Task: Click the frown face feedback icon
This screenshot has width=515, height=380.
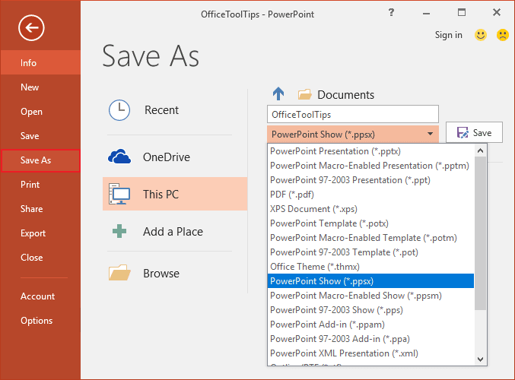Action: (x=503, y=35)
